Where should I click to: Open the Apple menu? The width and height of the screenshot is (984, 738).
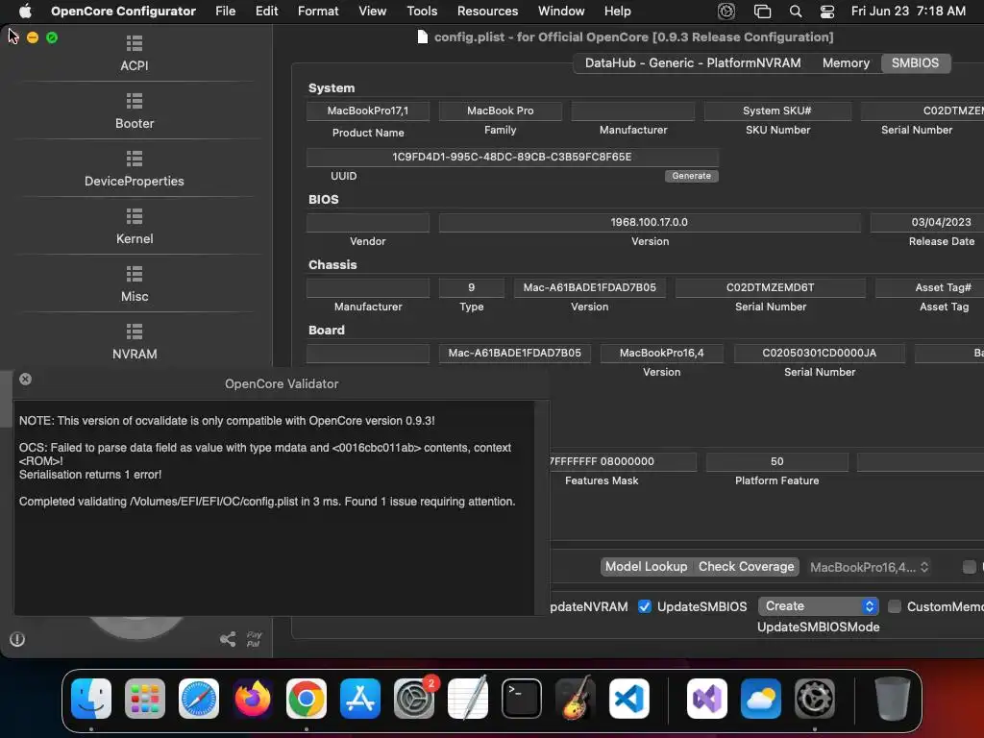click(x=25, y=12)
